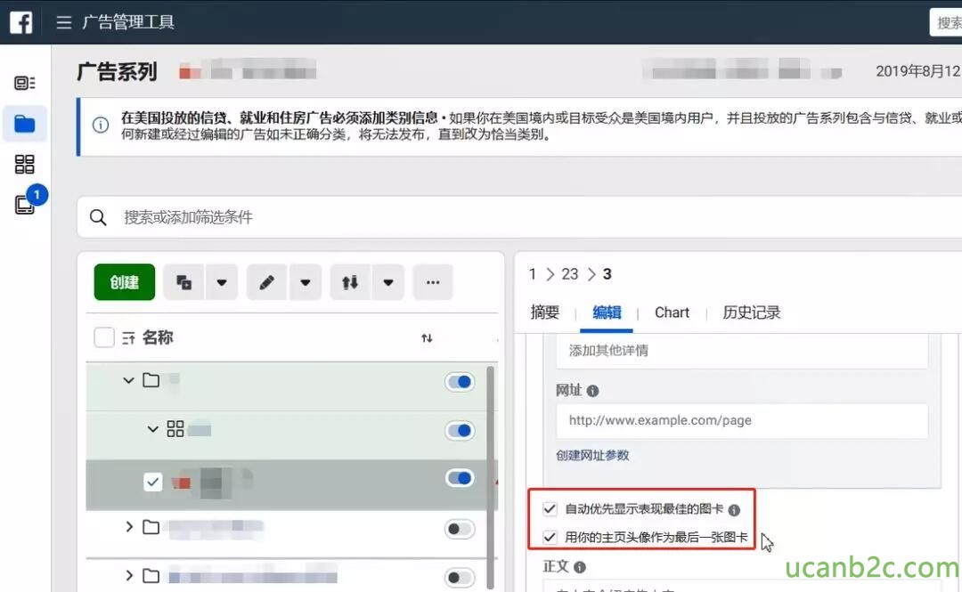Click the 2019年8月12 date range
962x592 pixels.
(x=918, y=71)
